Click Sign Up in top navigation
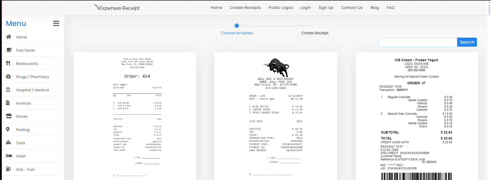Viewport: 491px width, 180px height. pos(326,8)
